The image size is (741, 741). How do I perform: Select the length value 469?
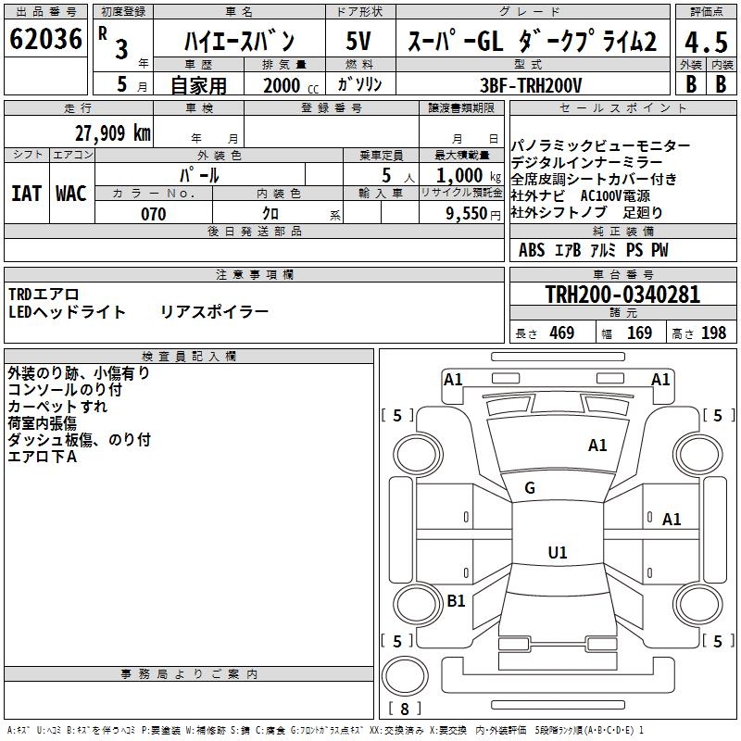coord(562,333)
